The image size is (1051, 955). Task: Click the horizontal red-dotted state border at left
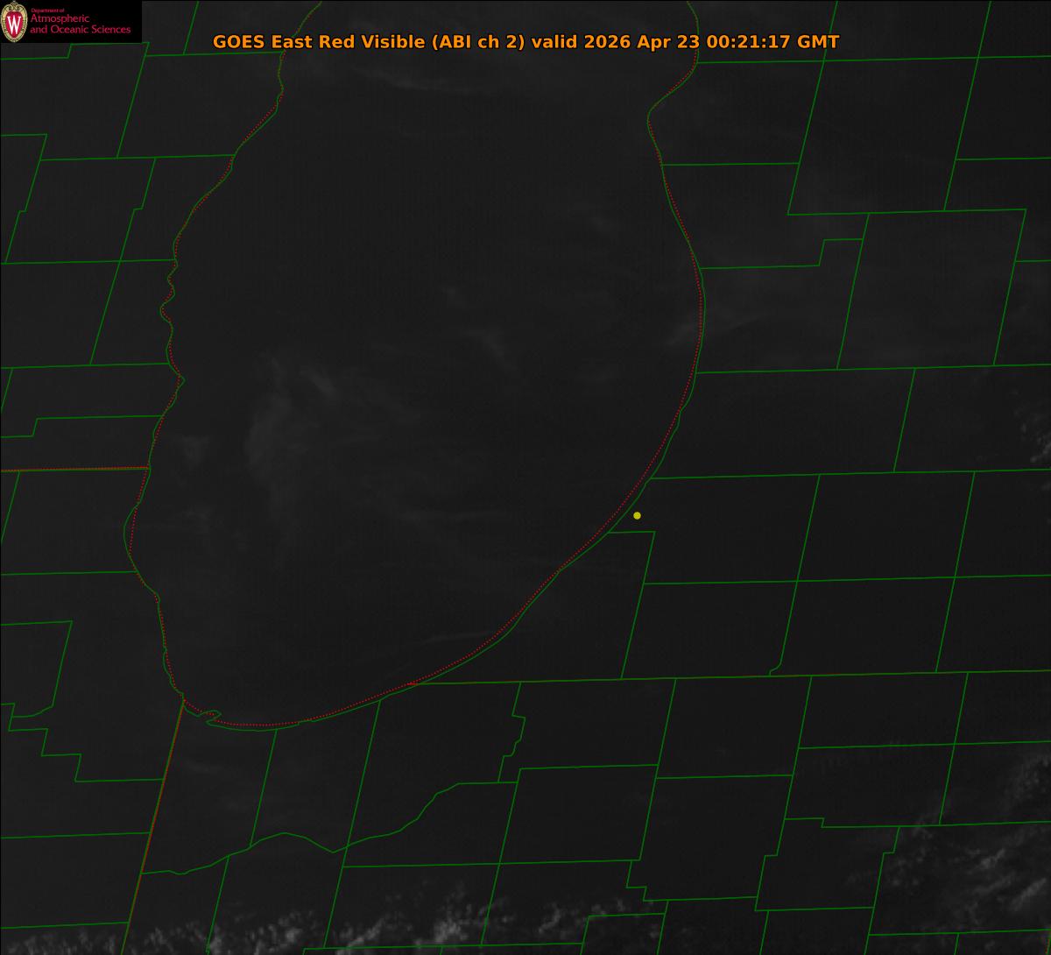click(x=74, y=470)
